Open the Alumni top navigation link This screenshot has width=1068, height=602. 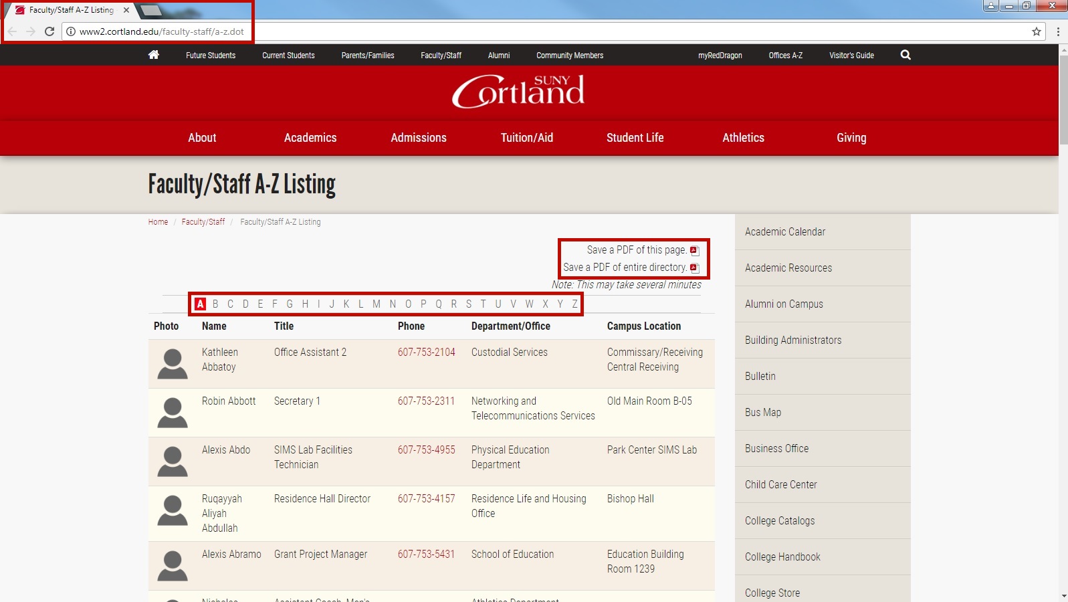point(499,56)
